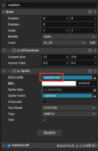
Task: Click the 自定义材质 label
Action: pos(16,78)
